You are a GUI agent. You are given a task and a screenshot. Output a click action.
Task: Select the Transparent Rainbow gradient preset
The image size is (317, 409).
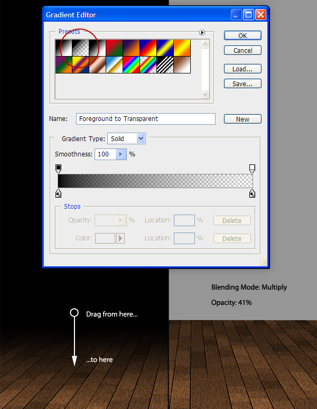[148, 65]
